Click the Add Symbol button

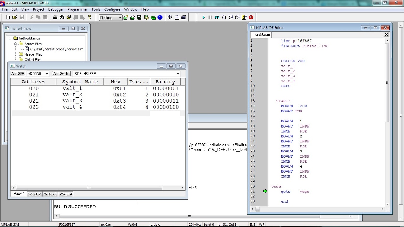coord(62,74)
